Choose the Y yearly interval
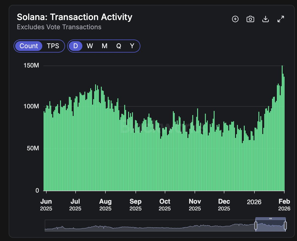This screenshot has height=241, width=297. (x=132, y=46)
